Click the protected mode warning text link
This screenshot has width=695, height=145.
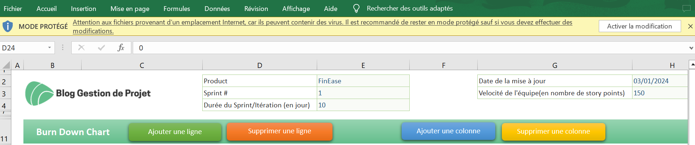point(323,27)
